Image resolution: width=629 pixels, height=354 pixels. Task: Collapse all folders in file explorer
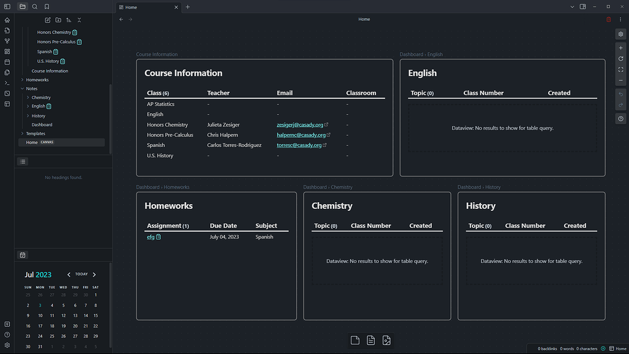(x=79, y=20)
